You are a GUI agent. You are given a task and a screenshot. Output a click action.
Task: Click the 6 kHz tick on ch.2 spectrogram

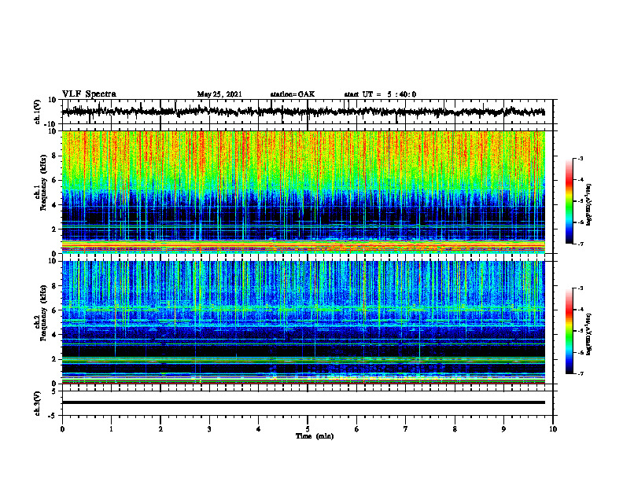tap(54, 310)
